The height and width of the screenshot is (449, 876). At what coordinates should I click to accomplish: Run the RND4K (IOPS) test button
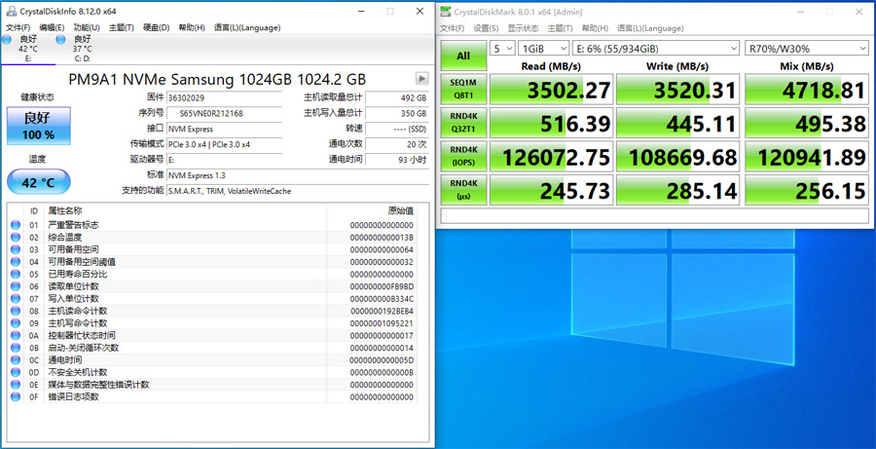pos(463,157)
